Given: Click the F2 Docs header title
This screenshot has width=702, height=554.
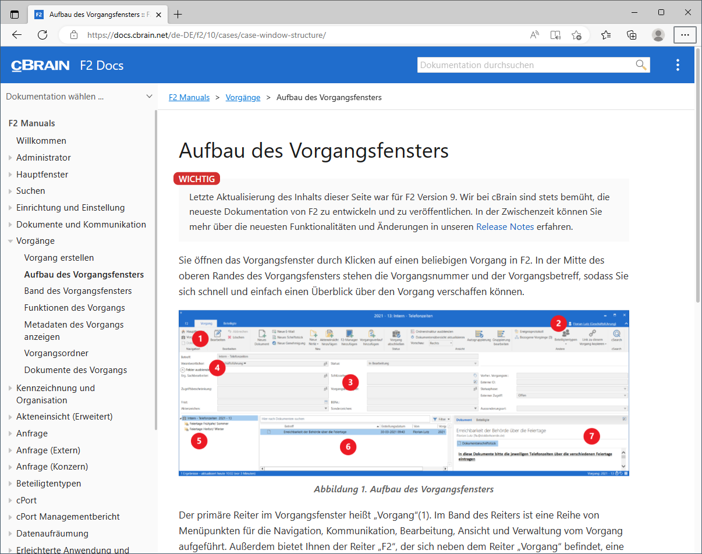Looking at the screenshot, I should click(102, 65).
